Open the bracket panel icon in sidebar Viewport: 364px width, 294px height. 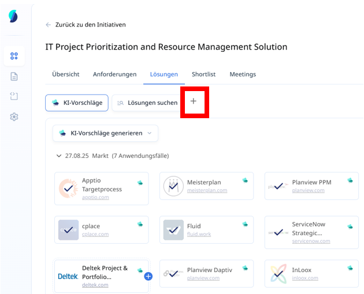(x=14, y=96)
